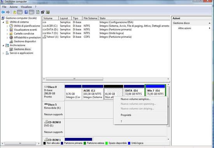Click the volume list scroll right arrow

168,79
